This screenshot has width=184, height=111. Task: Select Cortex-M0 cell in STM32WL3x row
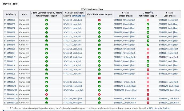24,94
